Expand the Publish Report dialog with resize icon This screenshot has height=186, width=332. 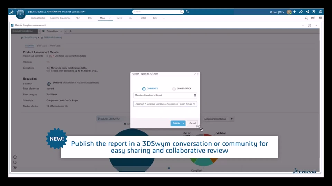(195, 74)
